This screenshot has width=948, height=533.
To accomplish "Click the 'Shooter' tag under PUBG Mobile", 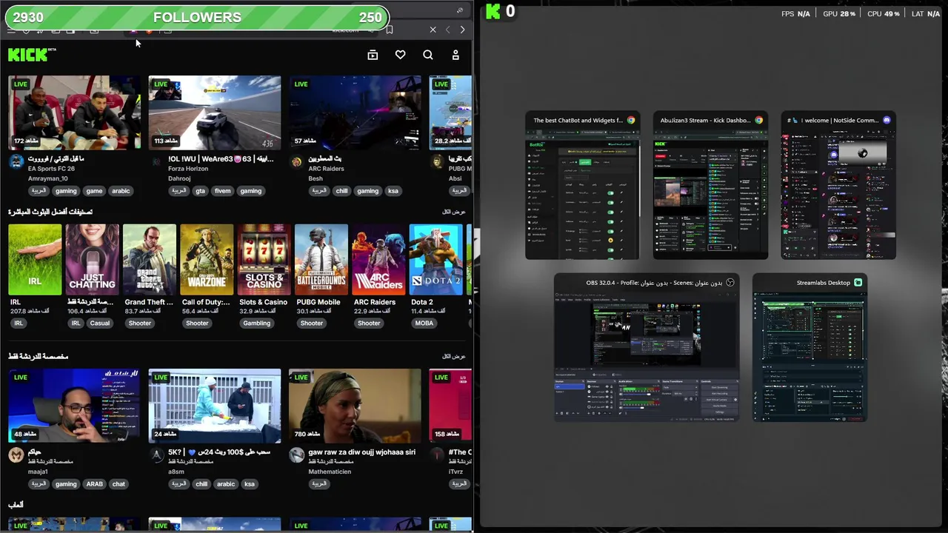I will click(312, 324).
